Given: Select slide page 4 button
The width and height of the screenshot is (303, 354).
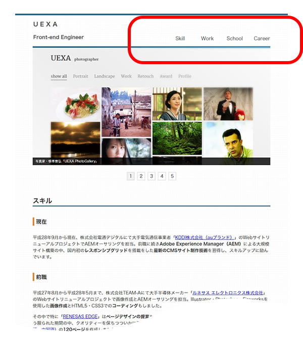Looking at the screenshot, I should coord(162,176).
